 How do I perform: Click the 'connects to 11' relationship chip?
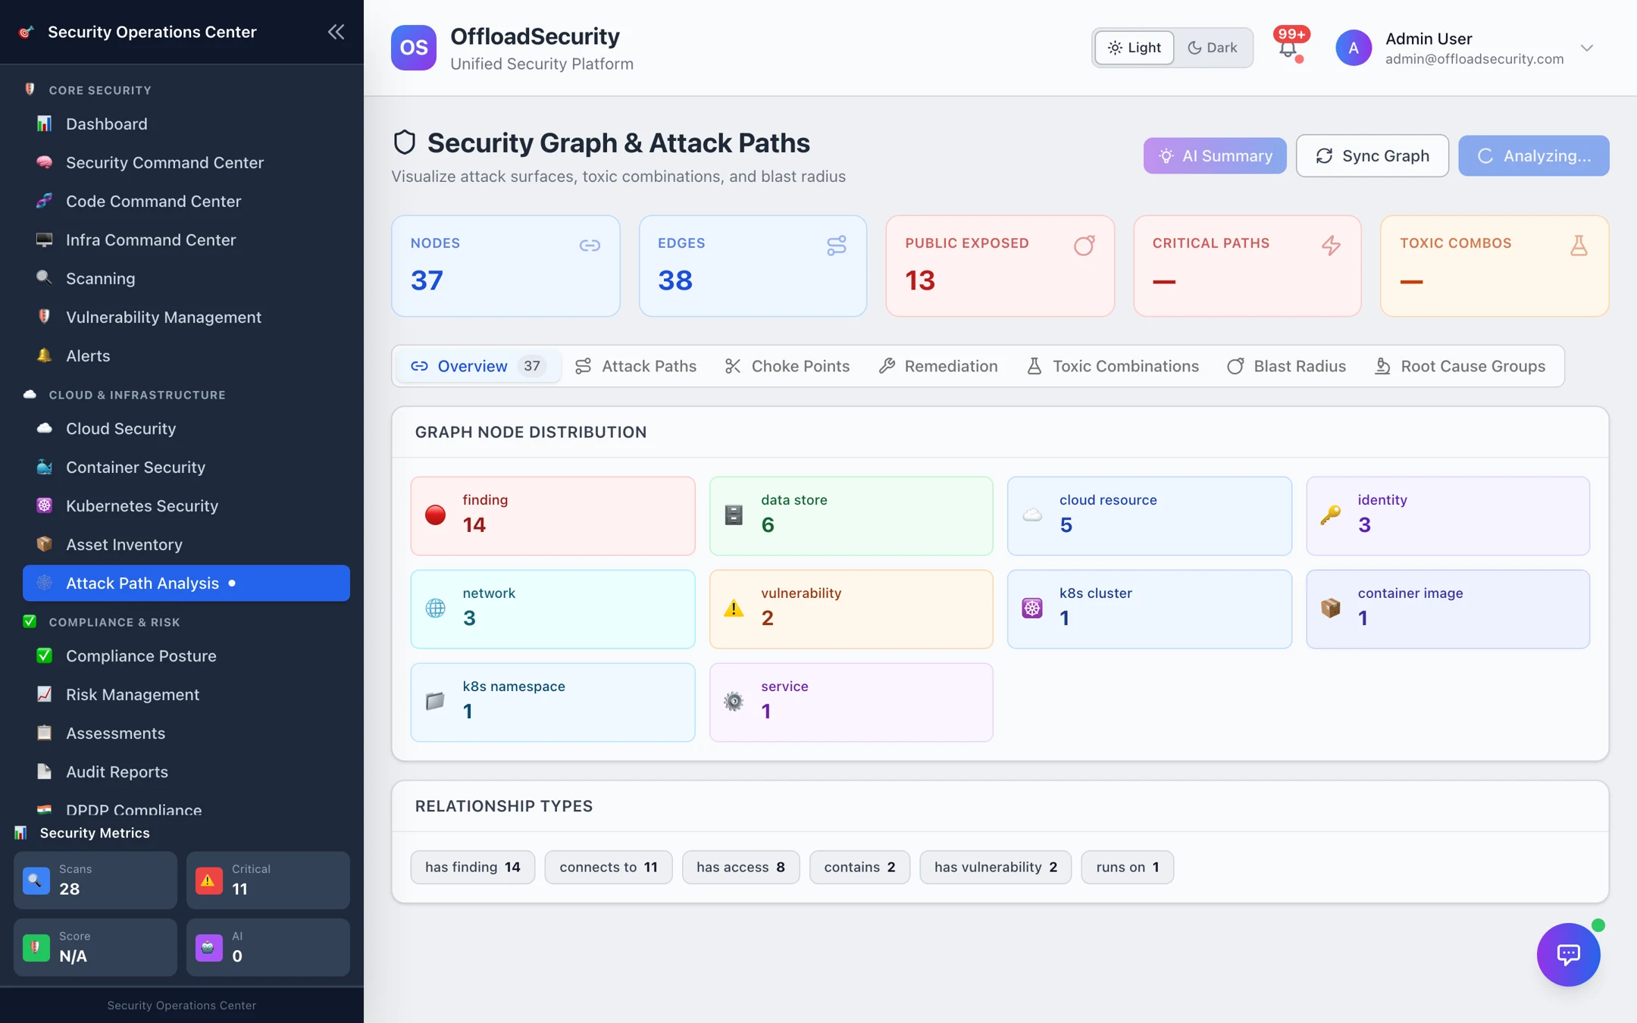[x=609, y=867]
